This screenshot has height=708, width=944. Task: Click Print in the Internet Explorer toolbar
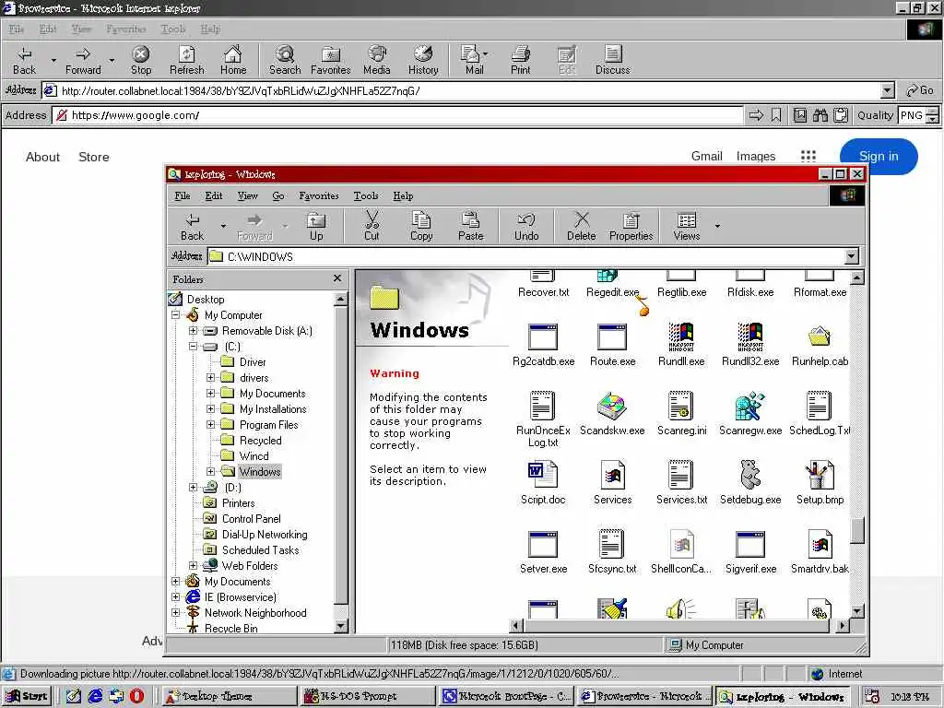520,60
